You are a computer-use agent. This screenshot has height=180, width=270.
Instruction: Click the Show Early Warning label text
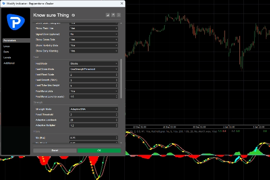(47, 51)
